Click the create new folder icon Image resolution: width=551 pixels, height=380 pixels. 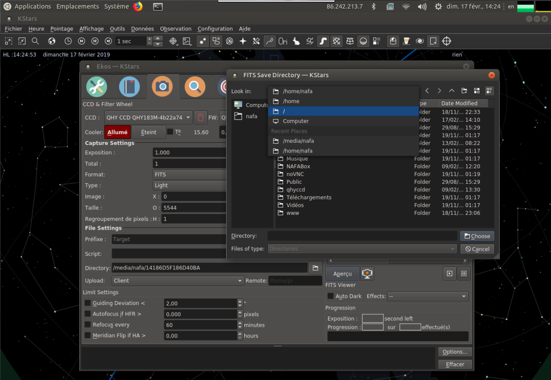[x=464, y=91]
